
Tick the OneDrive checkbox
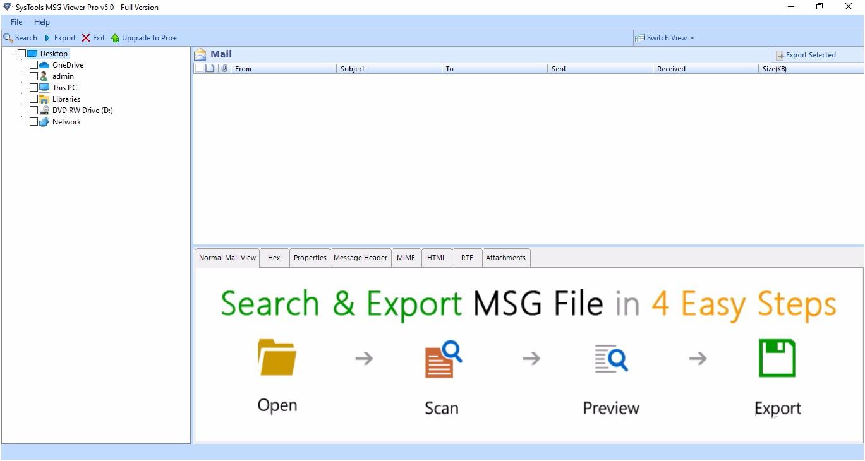pyautogui.click(x=34, y=65)
